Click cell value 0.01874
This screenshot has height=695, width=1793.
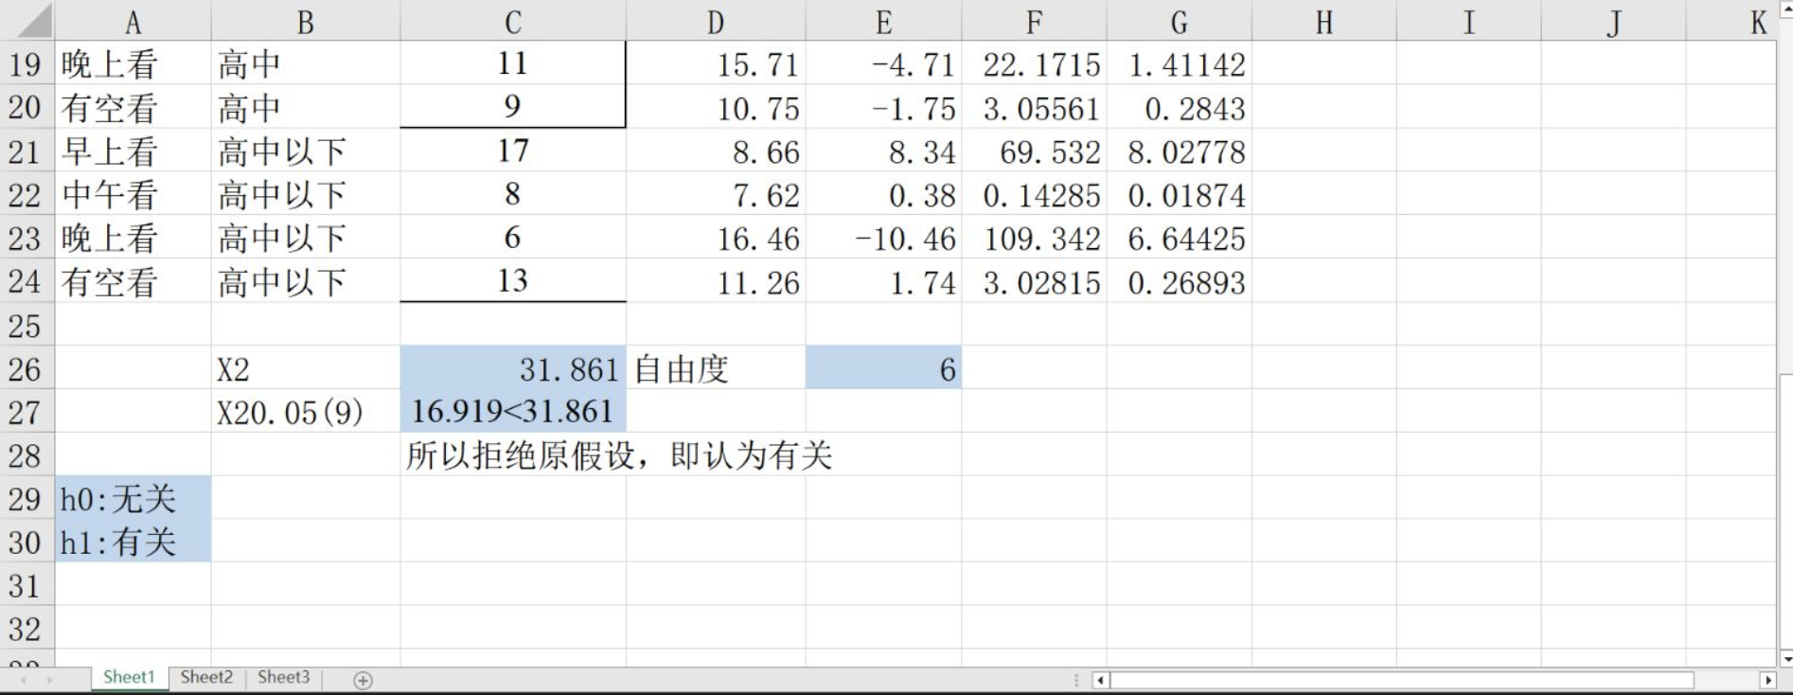click(x=1180, y=195)
